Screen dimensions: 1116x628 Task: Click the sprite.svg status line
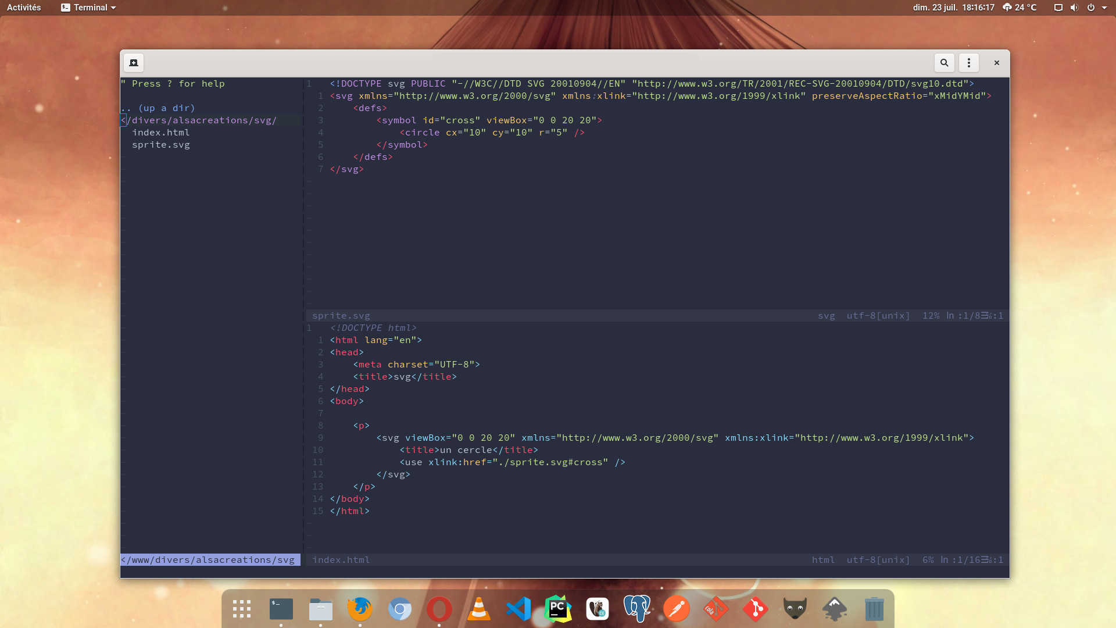pyautogui.click(x=341, y=316)
